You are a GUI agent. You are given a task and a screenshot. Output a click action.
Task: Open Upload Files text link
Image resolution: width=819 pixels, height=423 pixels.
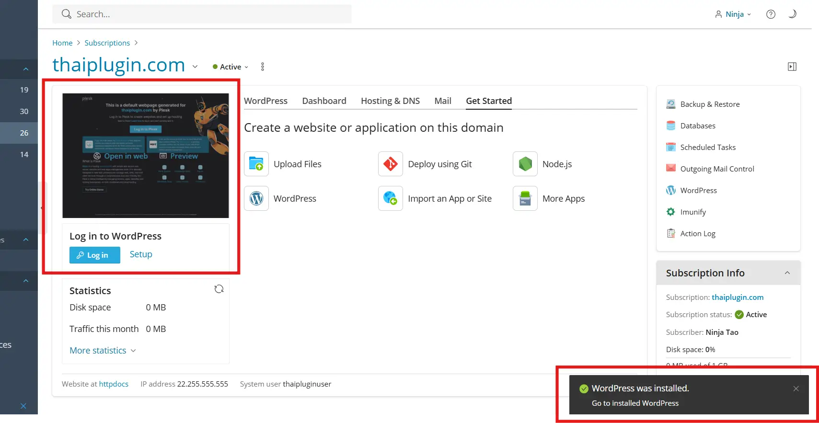click(298, 164)
